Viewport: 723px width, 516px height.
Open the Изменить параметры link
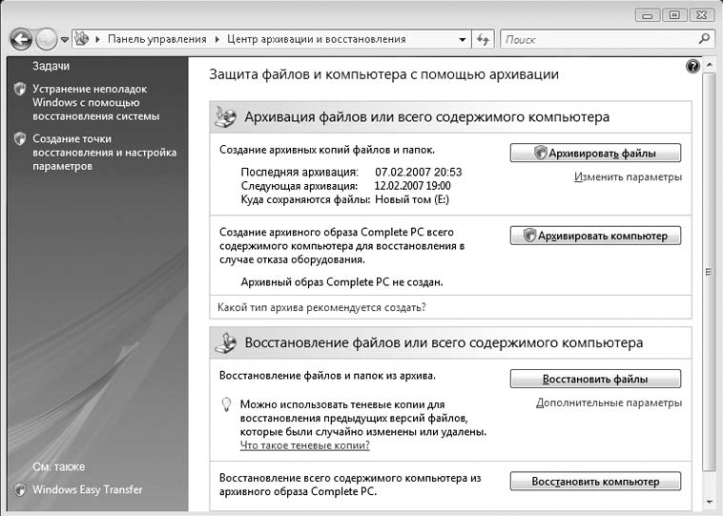click(628, 176)
